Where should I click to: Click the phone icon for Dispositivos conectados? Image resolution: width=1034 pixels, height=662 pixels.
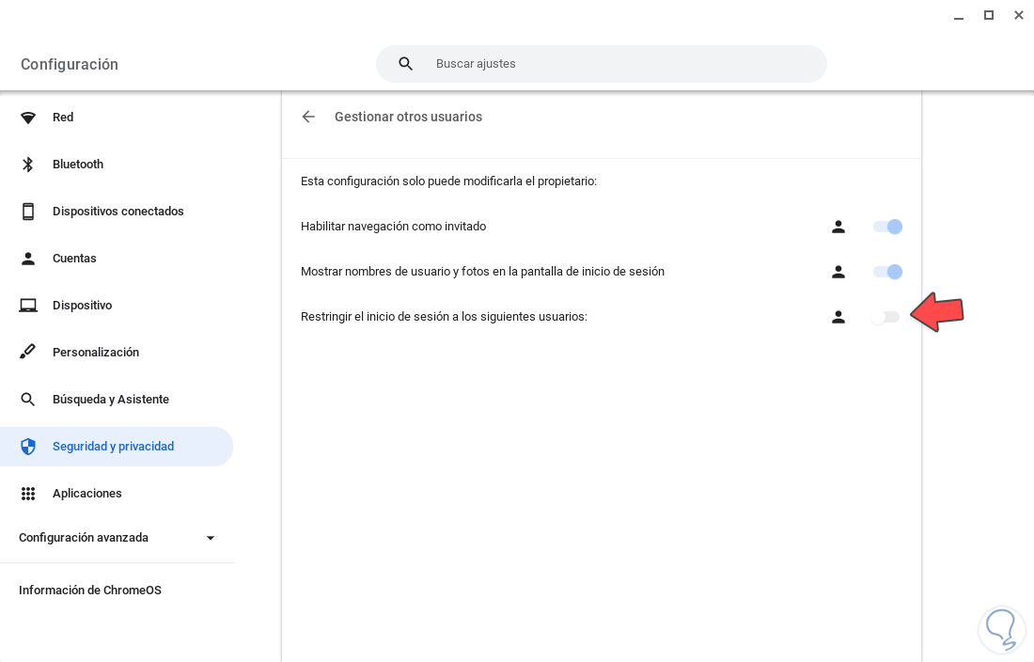(x=28, y=212)
